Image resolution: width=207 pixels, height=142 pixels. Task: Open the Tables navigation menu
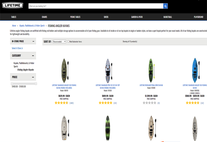[14, 17]
